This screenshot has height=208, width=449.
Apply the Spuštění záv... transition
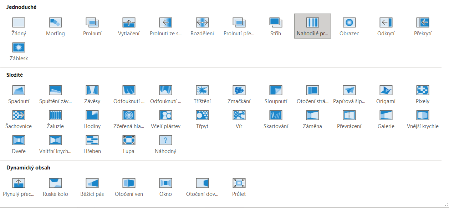[55, 94]
